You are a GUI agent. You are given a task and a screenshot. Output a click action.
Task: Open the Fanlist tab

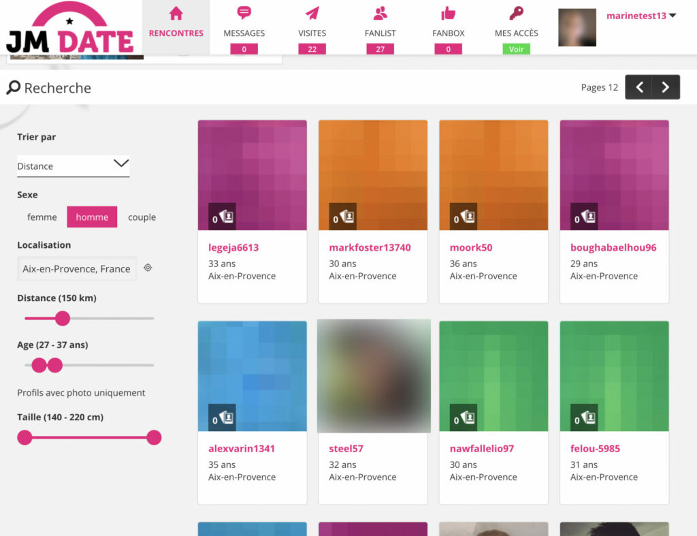pyautogui.click(x=380, y=27)
